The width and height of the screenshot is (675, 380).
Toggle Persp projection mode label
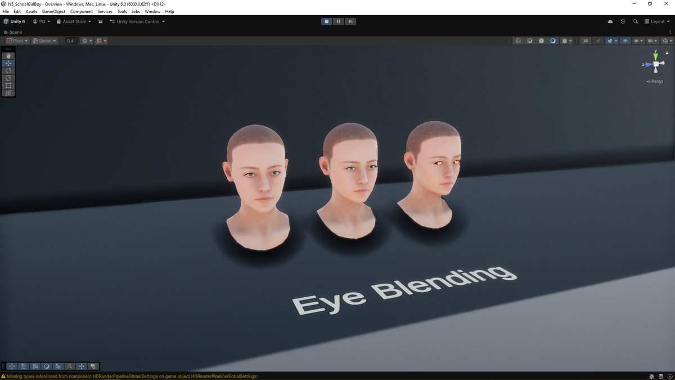click(x=655, y=81)
